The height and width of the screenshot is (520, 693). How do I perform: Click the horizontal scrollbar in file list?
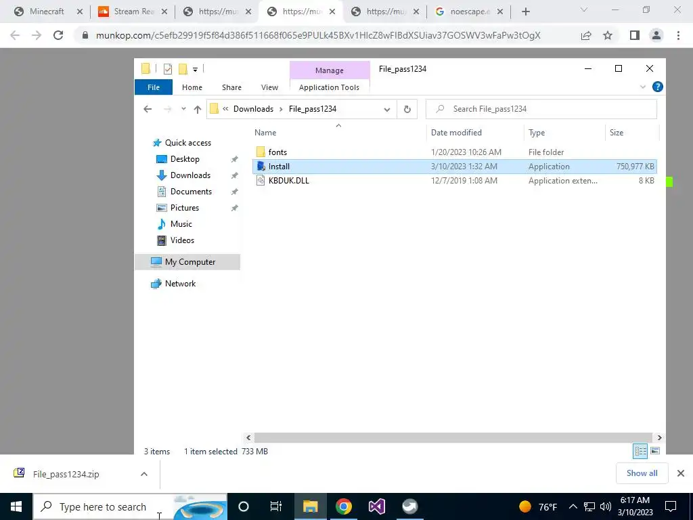(x=453, y=437)
